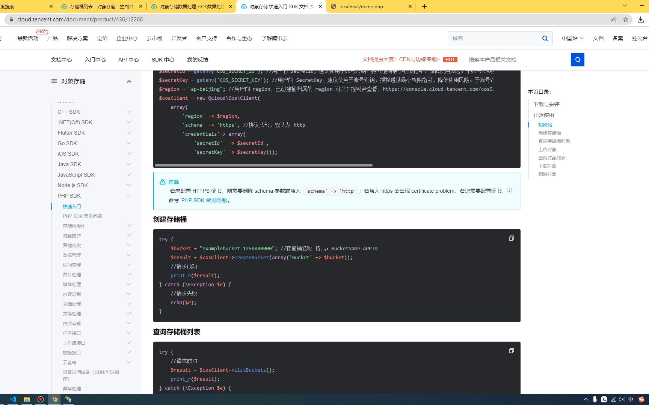Click the browser address bar URL
649x405 pixels.
80,19
